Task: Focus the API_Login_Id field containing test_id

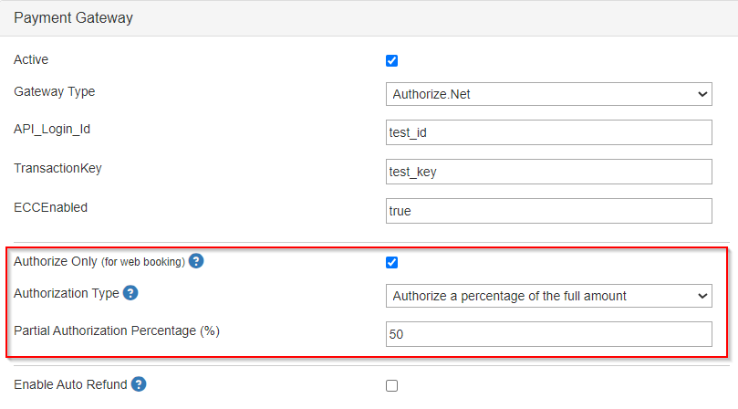Action: (549, 132)
